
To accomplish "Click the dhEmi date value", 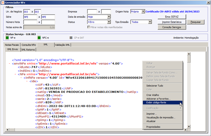I will (x=72, y=106).
